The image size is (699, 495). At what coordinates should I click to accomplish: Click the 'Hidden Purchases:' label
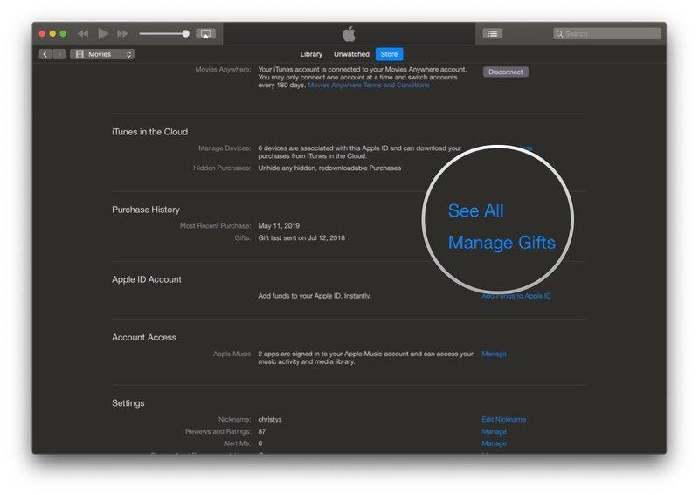coord(222,168)
